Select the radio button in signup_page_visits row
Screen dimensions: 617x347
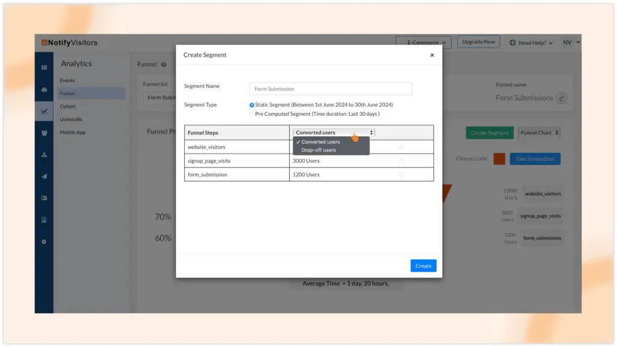click(x=401, y=161)
